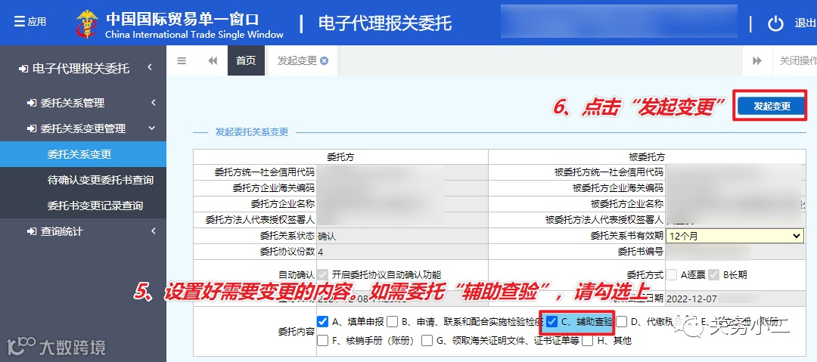
Task: Switch to the 发起变更 tab
Action: (297, 61)
